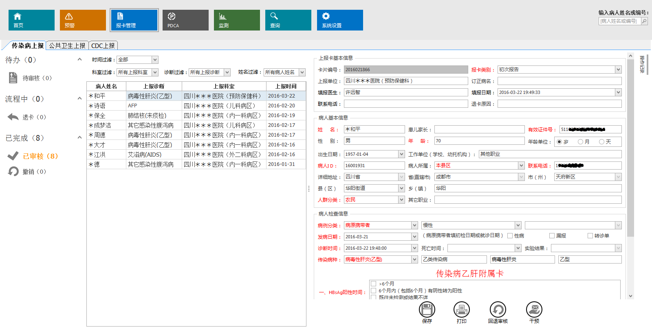Sort by 上报诊断 column header
Image resolution: width=652 pixels, height=329 pixels.
(154, 86)
